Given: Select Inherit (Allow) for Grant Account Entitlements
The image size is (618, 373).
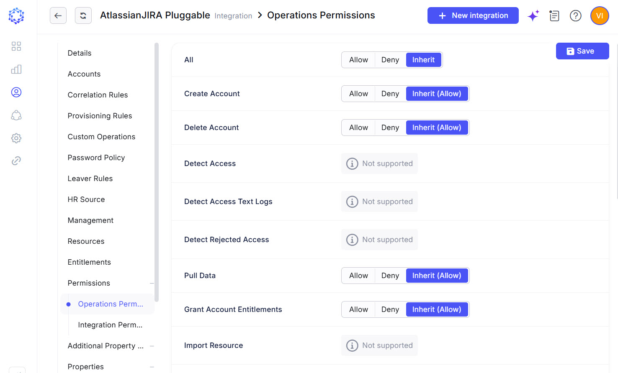Looking at the screenshot, I should point(437,309).
